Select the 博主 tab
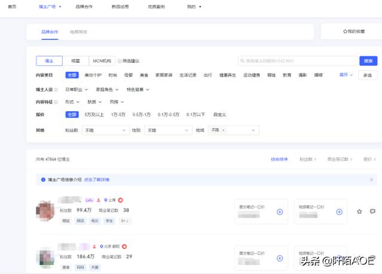The height and width of the screenshot is (274, 382). 49,61
